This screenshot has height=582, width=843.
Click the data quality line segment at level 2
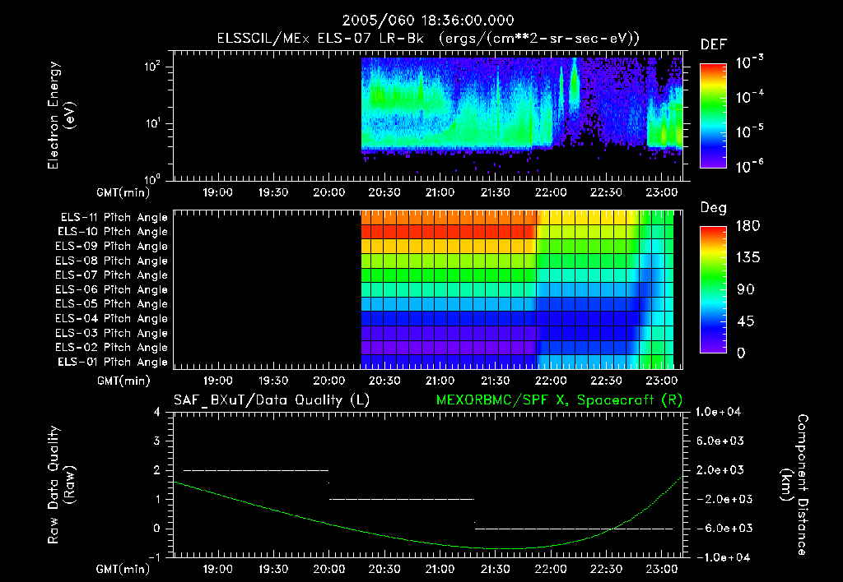pos(256,470)
